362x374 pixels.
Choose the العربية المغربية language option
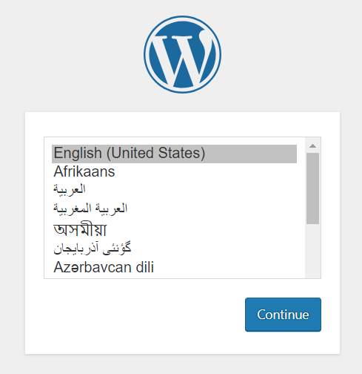pos(174,209)
